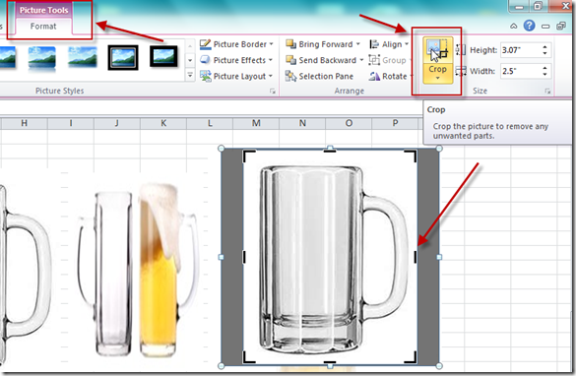The image size is (576, 376).
Task: Click the blue Help question mark icon
Action: (x=529, y=26)
